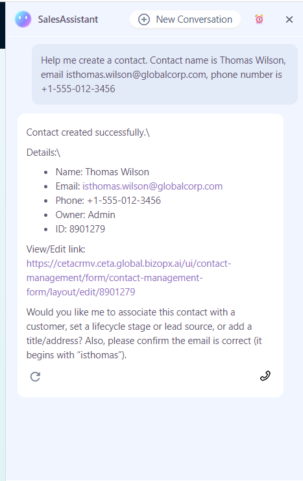Click the 'Details:' heading
Image resolution: width=303 pixels, height=481 pixels.
(x=43, y=153)
